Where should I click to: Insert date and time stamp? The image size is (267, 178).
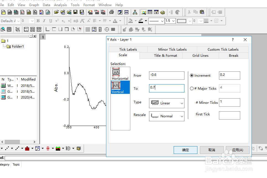pos(107,29)
